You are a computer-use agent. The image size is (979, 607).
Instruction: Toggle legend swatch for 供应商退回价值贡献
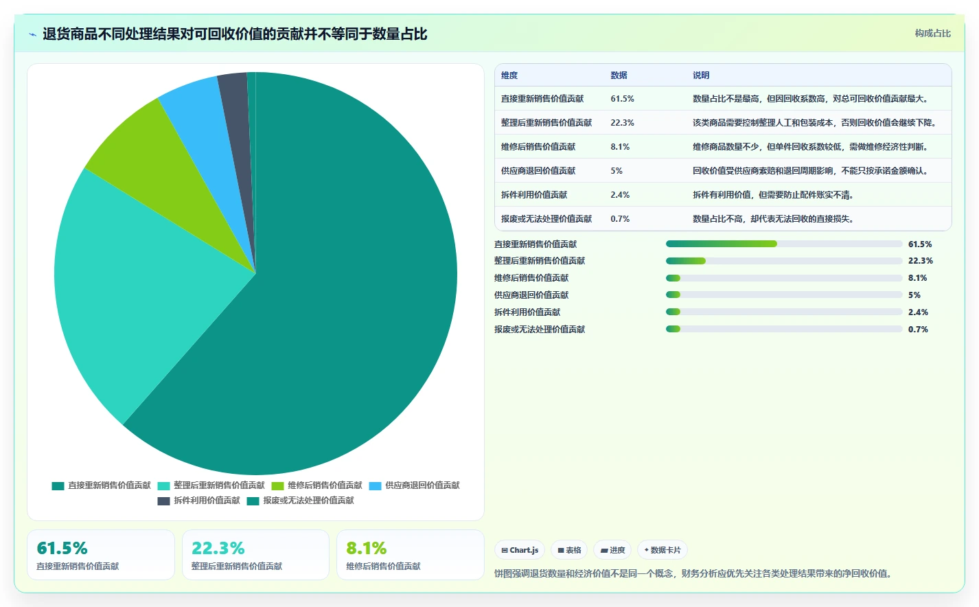tap(375, 485)
